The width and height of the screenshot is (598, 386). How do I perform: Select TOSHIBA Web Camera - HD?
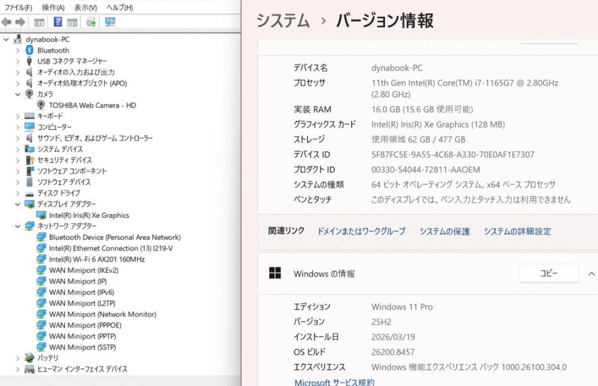tap(92, 105)
